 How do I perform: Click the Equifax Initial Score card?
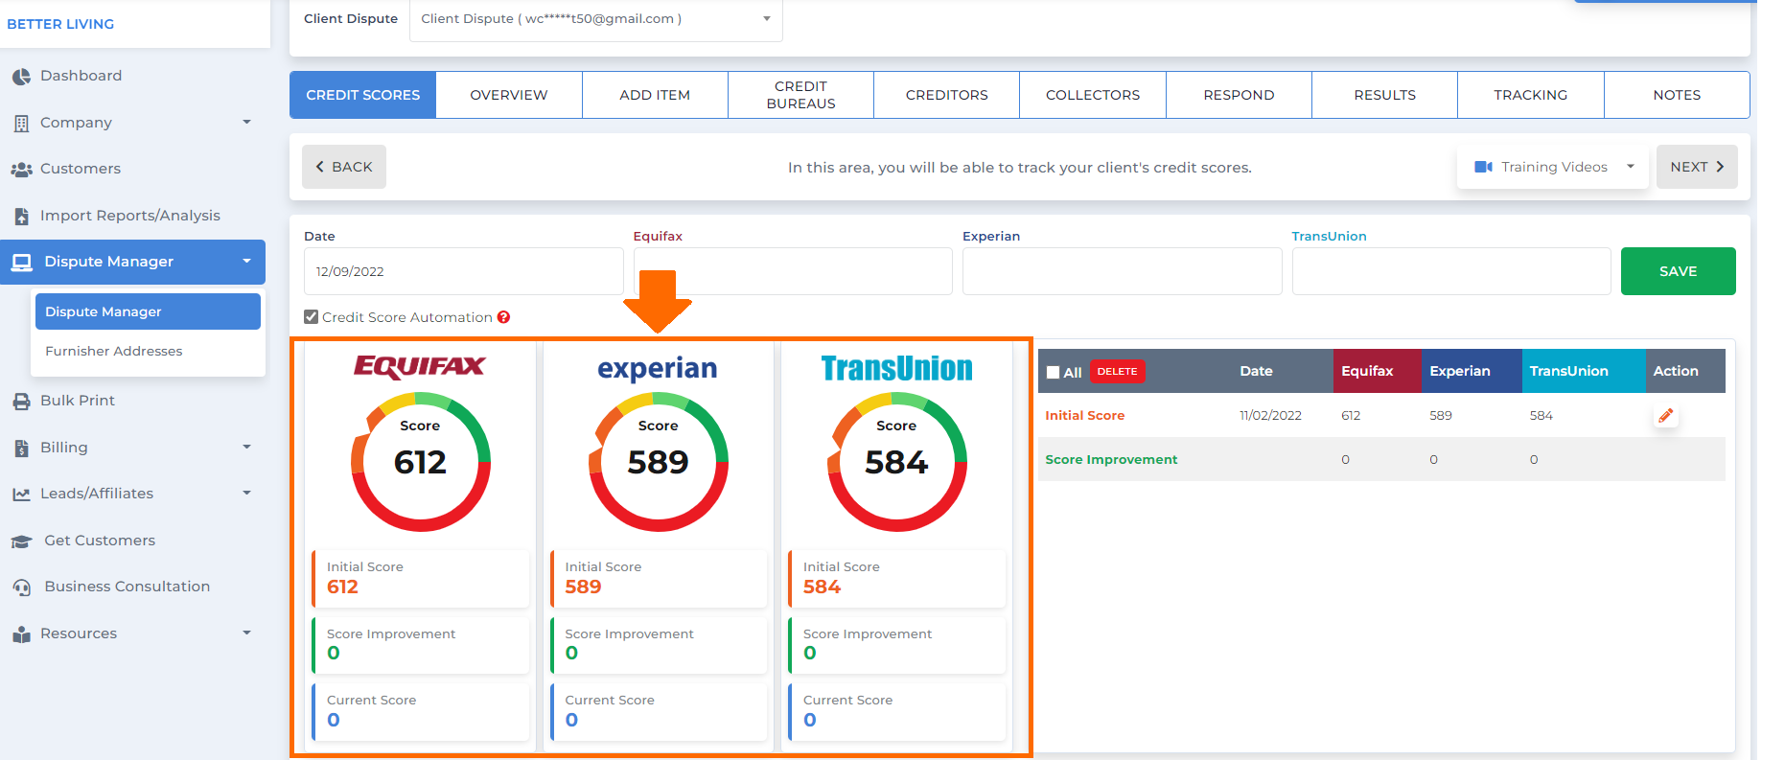click(x=420, y=579)
